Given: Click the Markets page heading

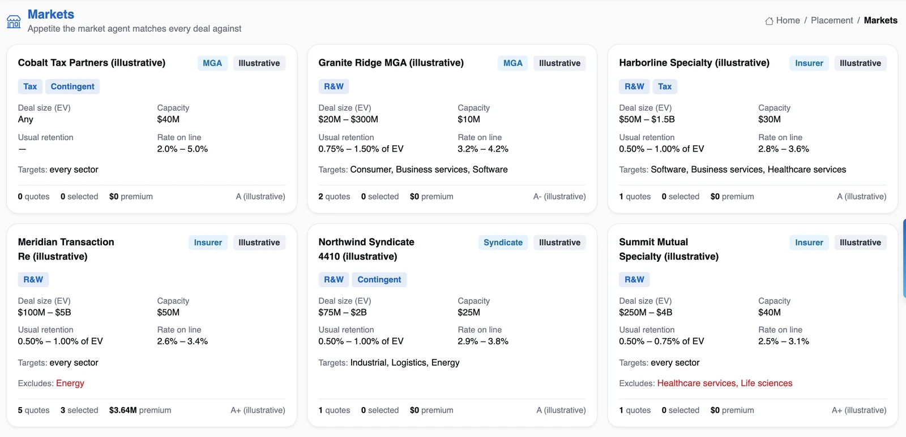Looking at the screenshot, I should (51, 14).
